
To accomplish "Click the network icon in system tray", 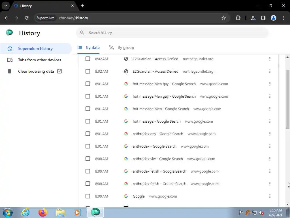I will [x=255, y=213].
